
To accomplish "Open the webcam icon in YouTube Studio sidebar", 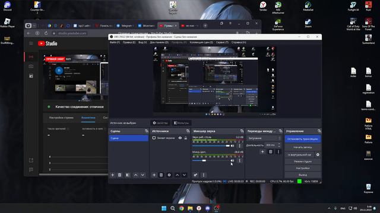I will click(31, 66).
